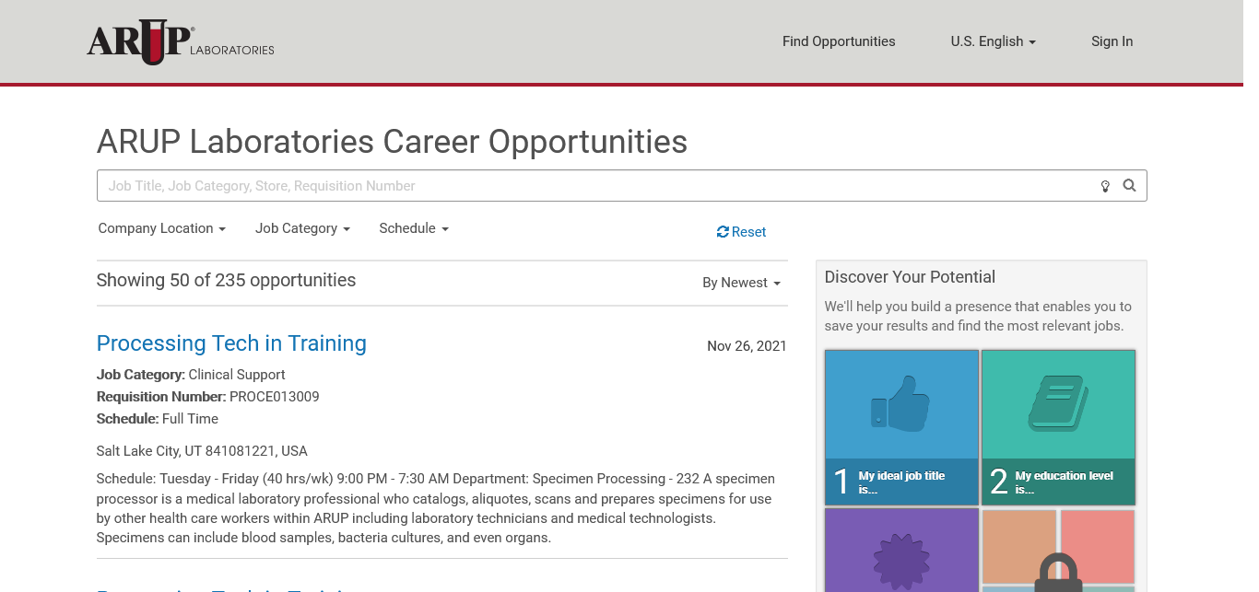Viewport: 1259px width, 592px height.
Task: Click the purple badge tile
Action: tap(901, 552)
